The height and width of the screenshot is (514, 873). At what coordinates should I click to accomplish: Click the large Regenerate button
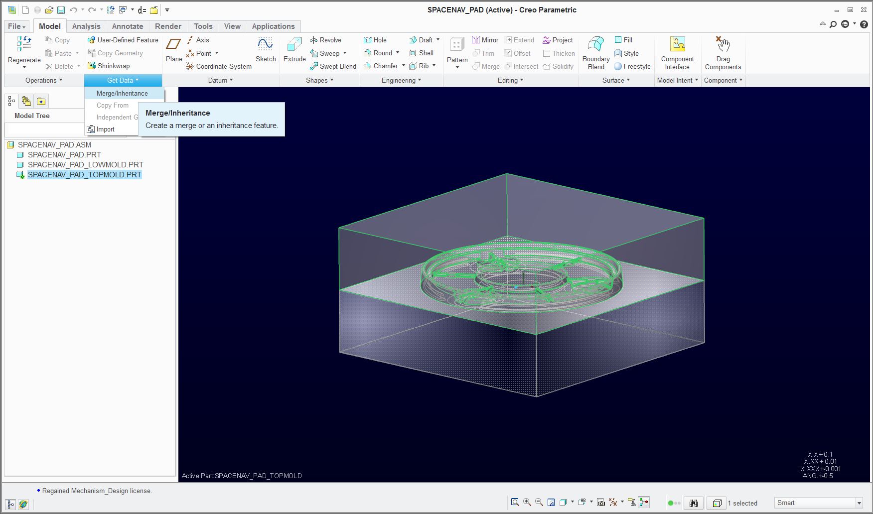tap(24, 52)
